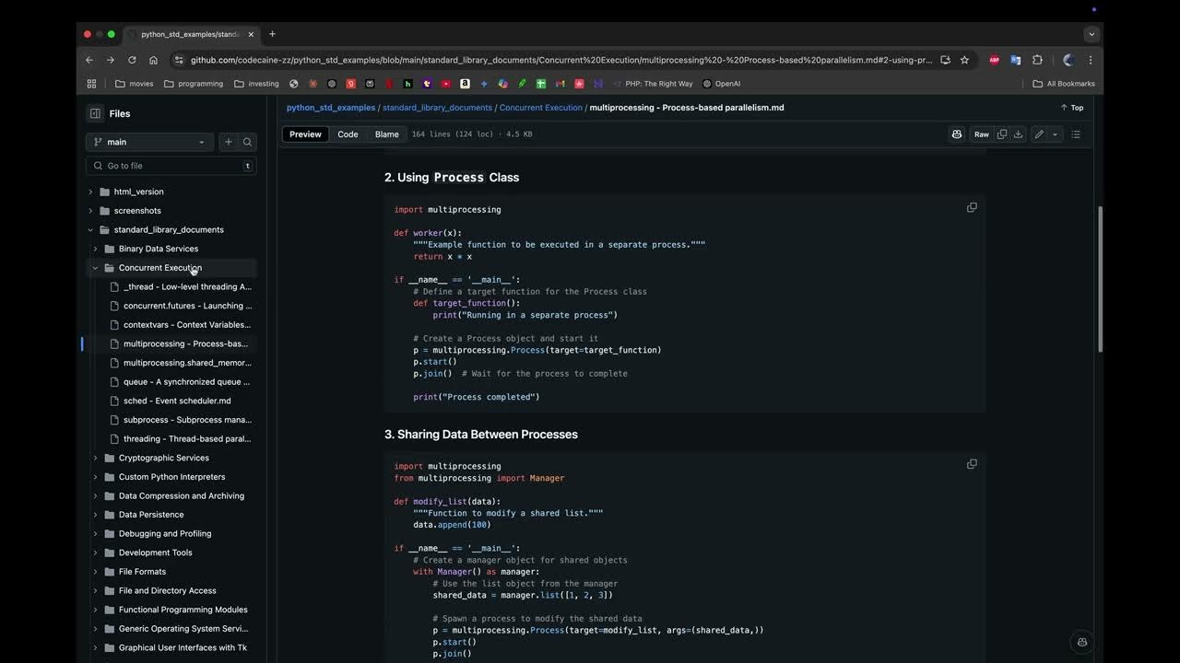Expand the Custom Python Interpreters folder
The height and width of the screenshot is (663, 1180).
coord(95,477)
